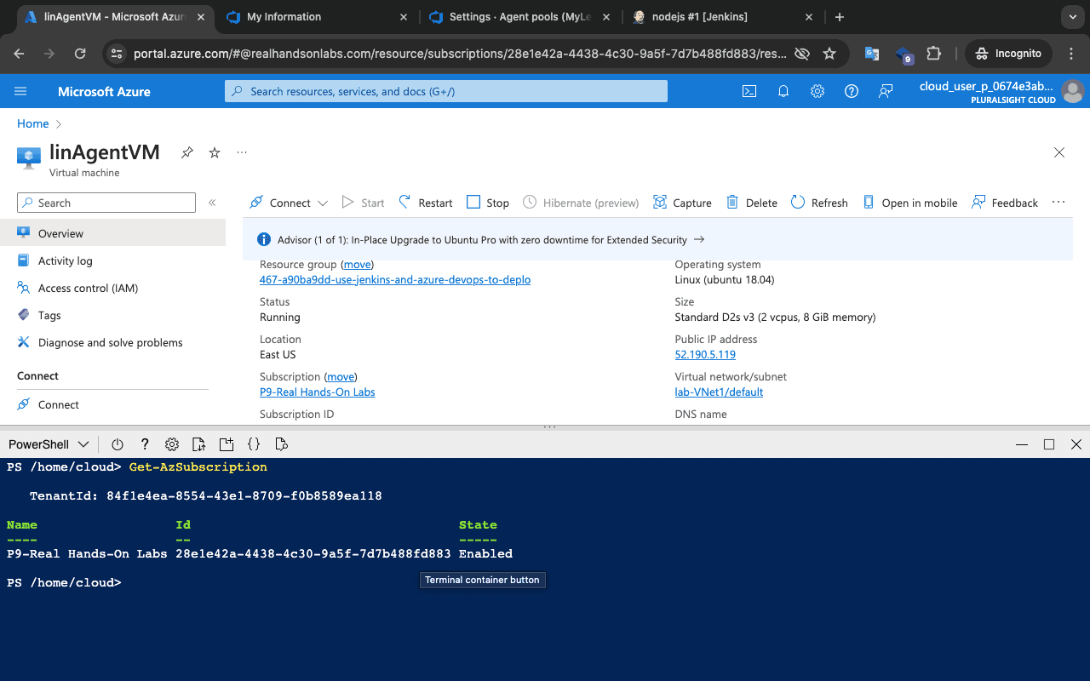
Task: Open the Cloud Shell editor braces icon
Action: click(x=254, y=444)
